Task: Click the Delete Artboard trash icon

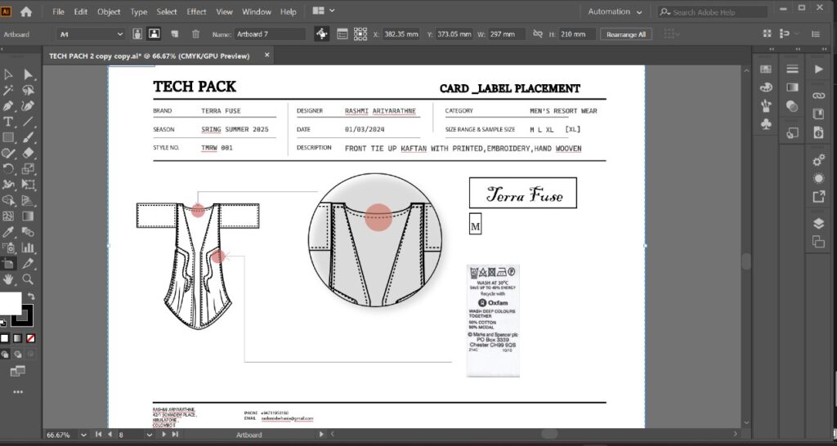Action: (195, 34)
